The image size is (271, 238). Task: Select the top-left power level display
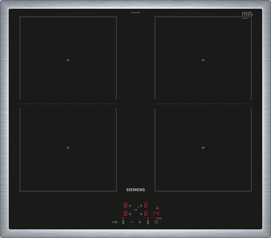pyautogui.click(x=125, y=206)
